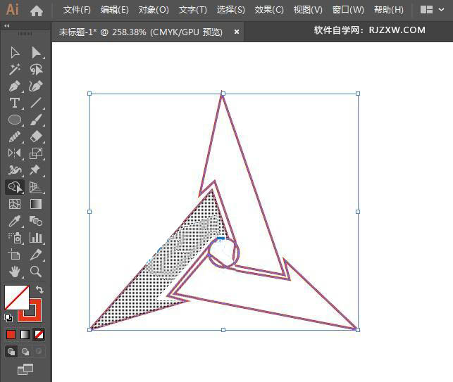Select the Eraser tool
This screenshot has height=382, width=453.
pos(36,136)
